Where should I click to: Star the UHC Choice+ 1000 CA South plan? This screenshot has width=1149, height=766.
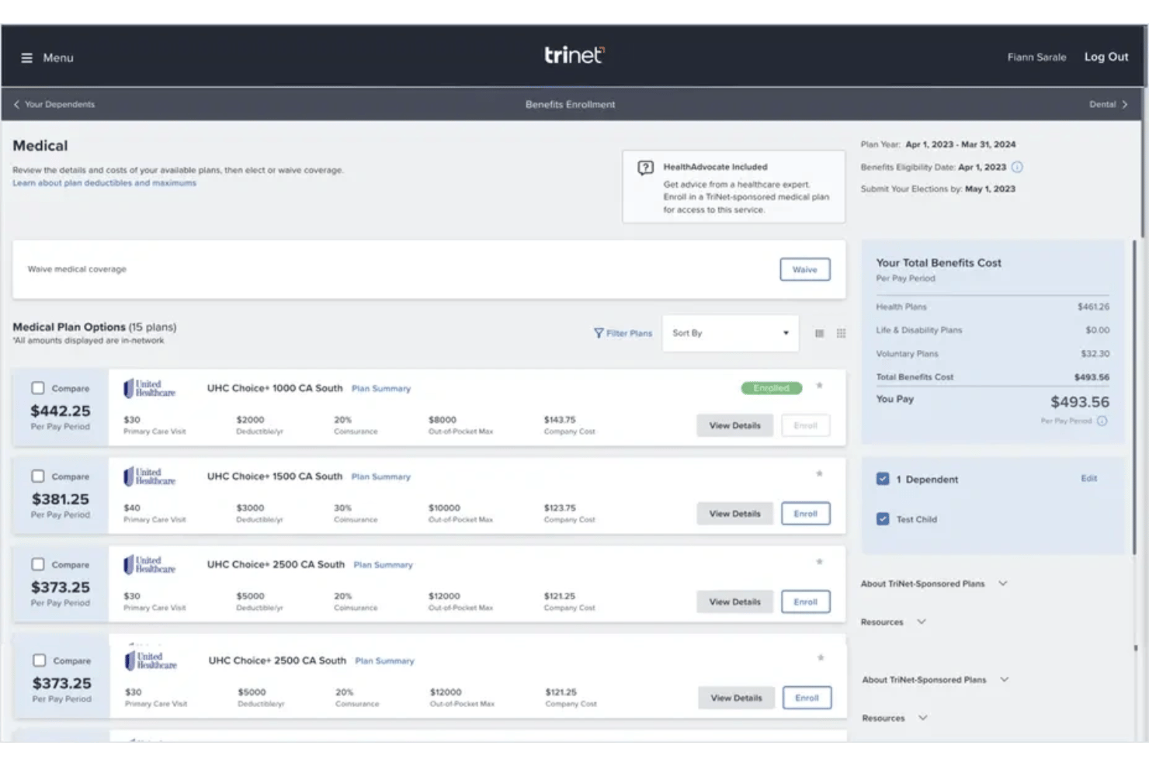(819, 386)
